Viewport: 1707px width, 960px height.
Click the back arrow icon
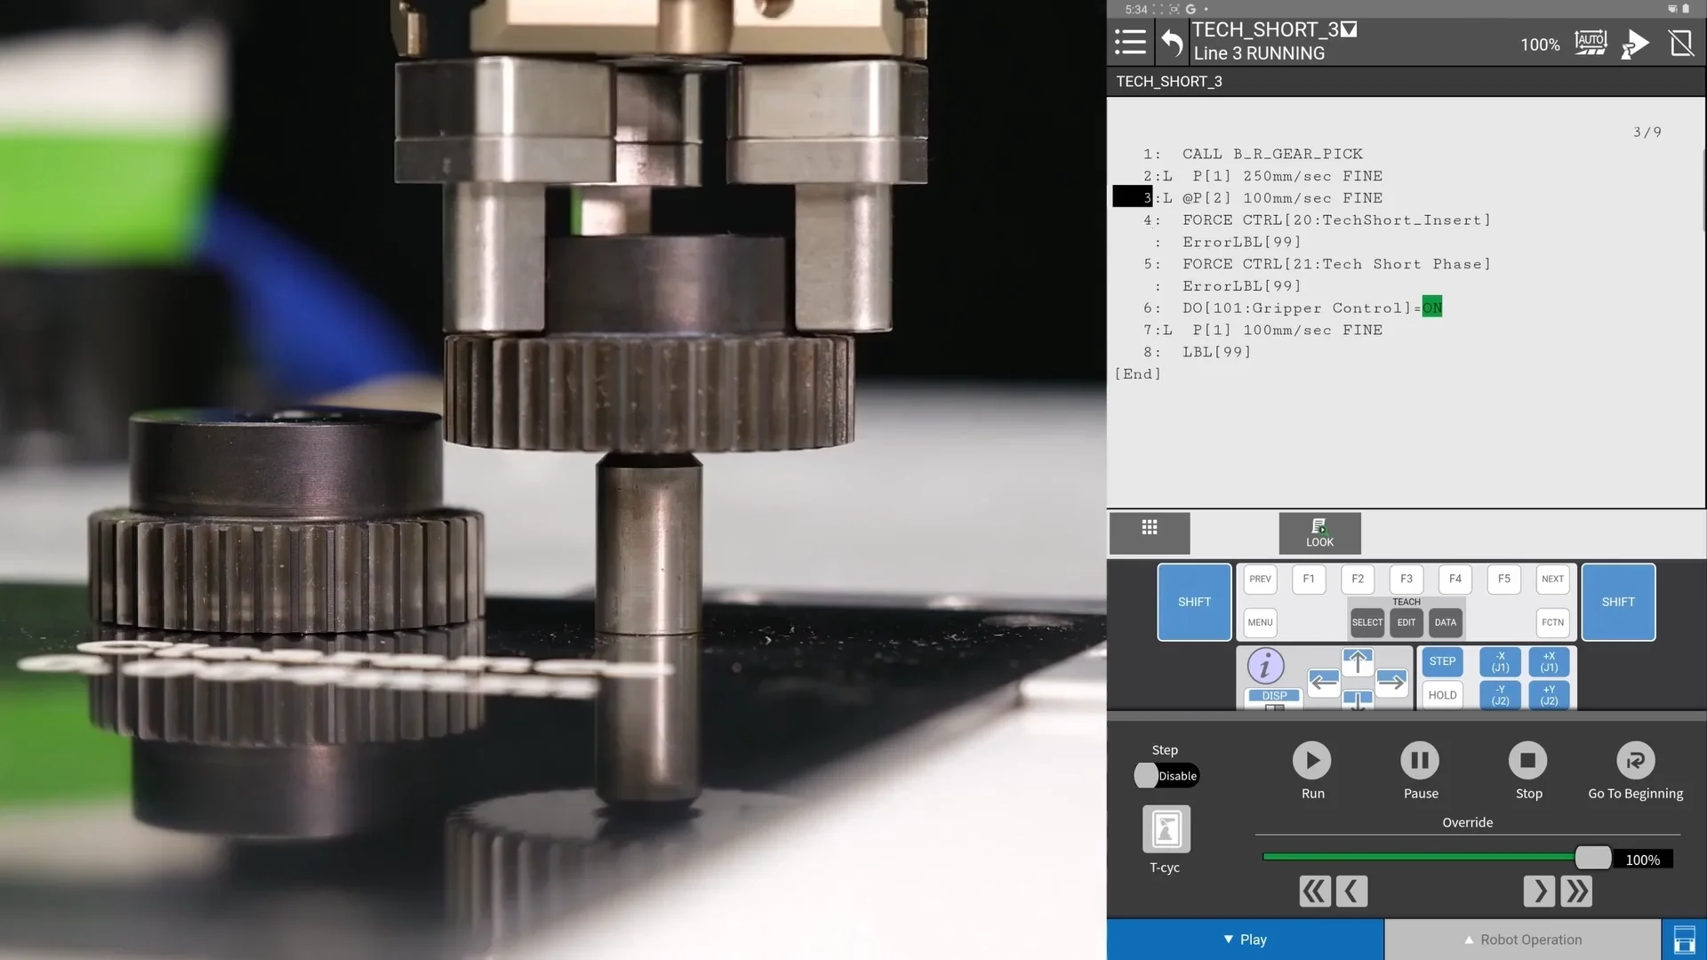point(1172,43)
